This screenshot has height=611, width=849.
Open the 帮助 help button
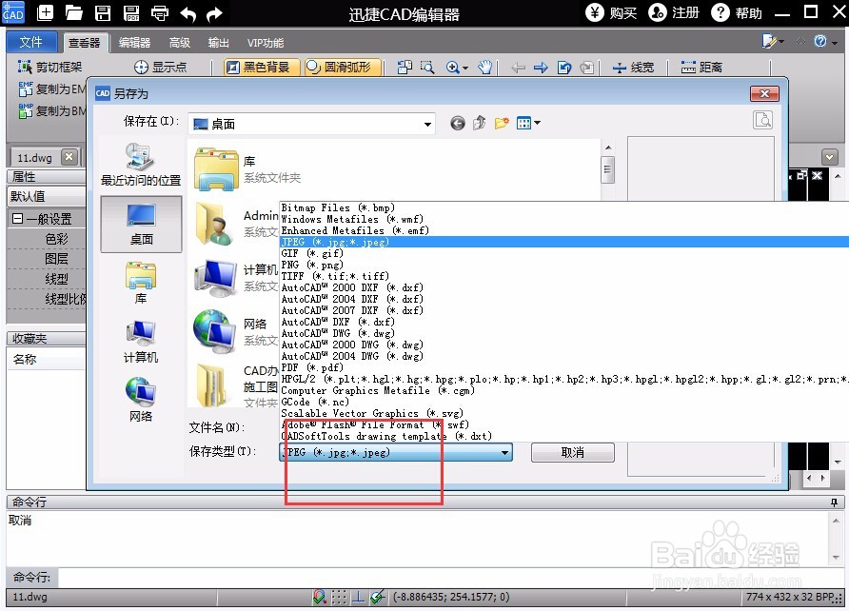(737, 12)
